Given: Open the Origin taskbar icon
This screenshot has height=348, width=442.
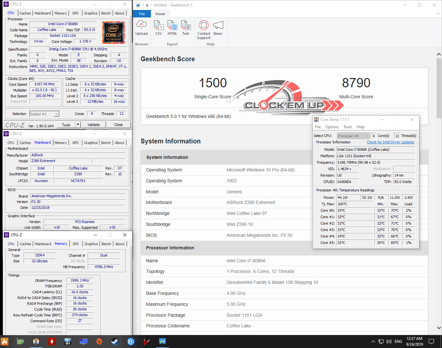Looking at the screenshot, I should pos(99,342).
